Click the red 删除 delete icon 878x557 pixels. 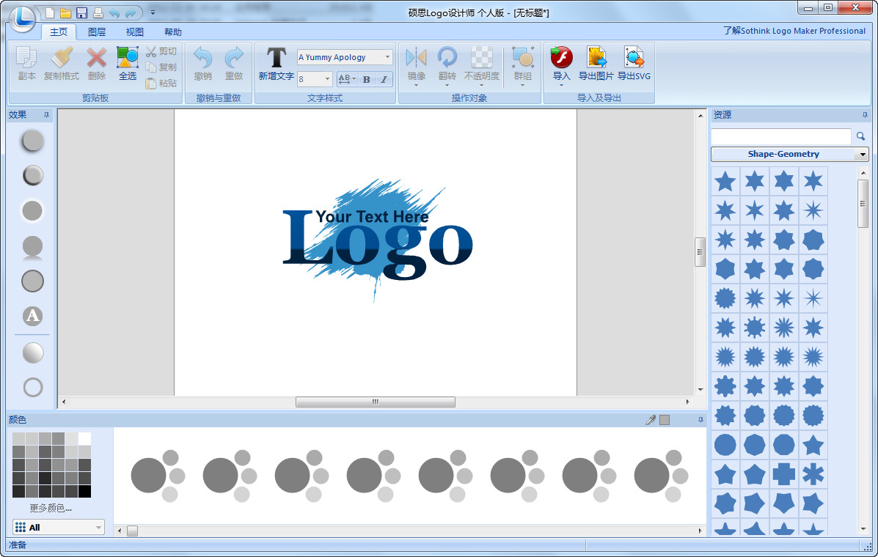tap(96, 57)
